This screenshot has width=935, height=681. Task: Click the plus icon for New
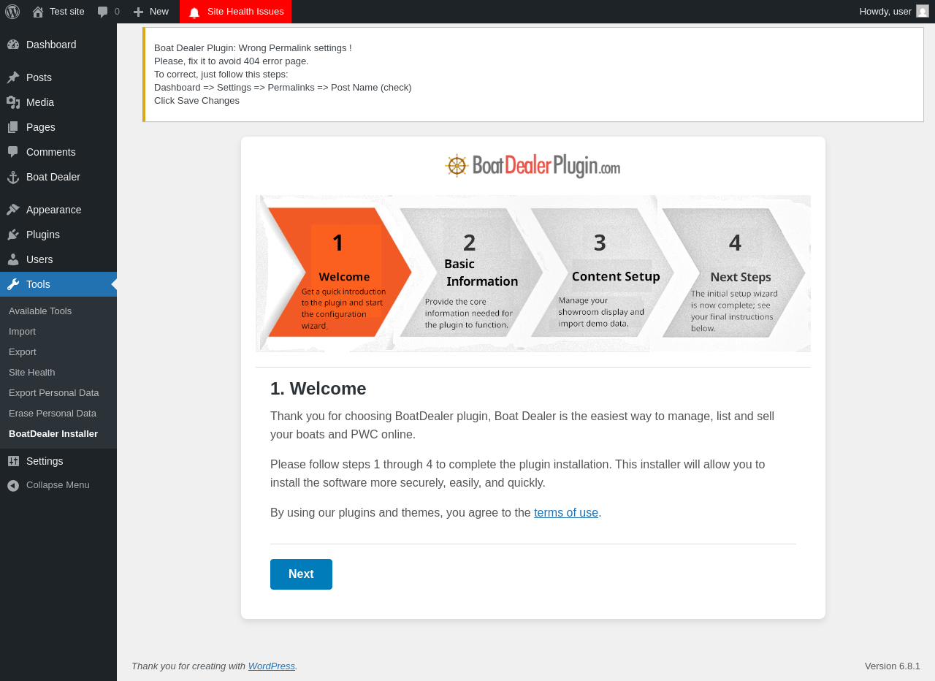(138, 12)
